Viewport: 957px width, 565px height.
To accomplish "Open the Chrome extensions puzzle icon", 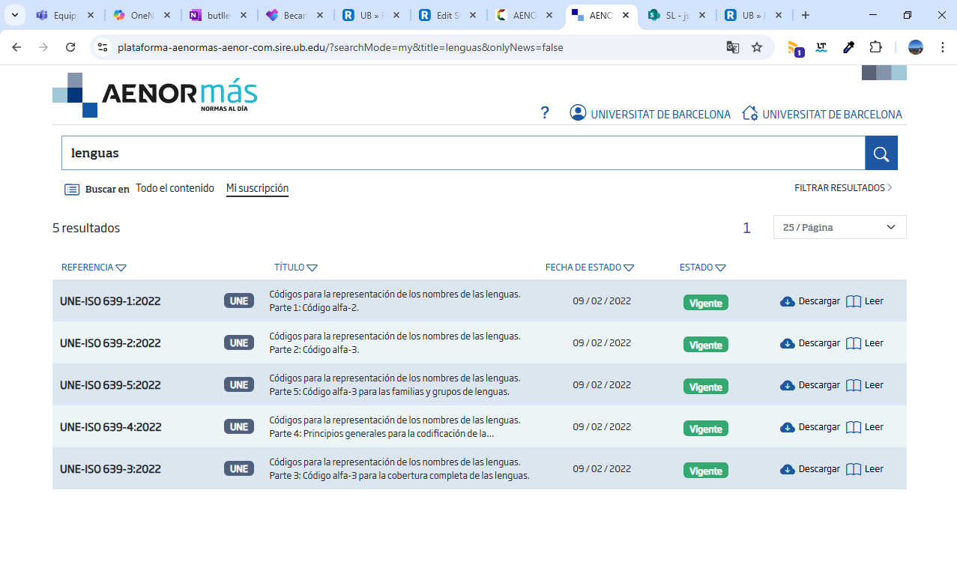I will 875,47.
